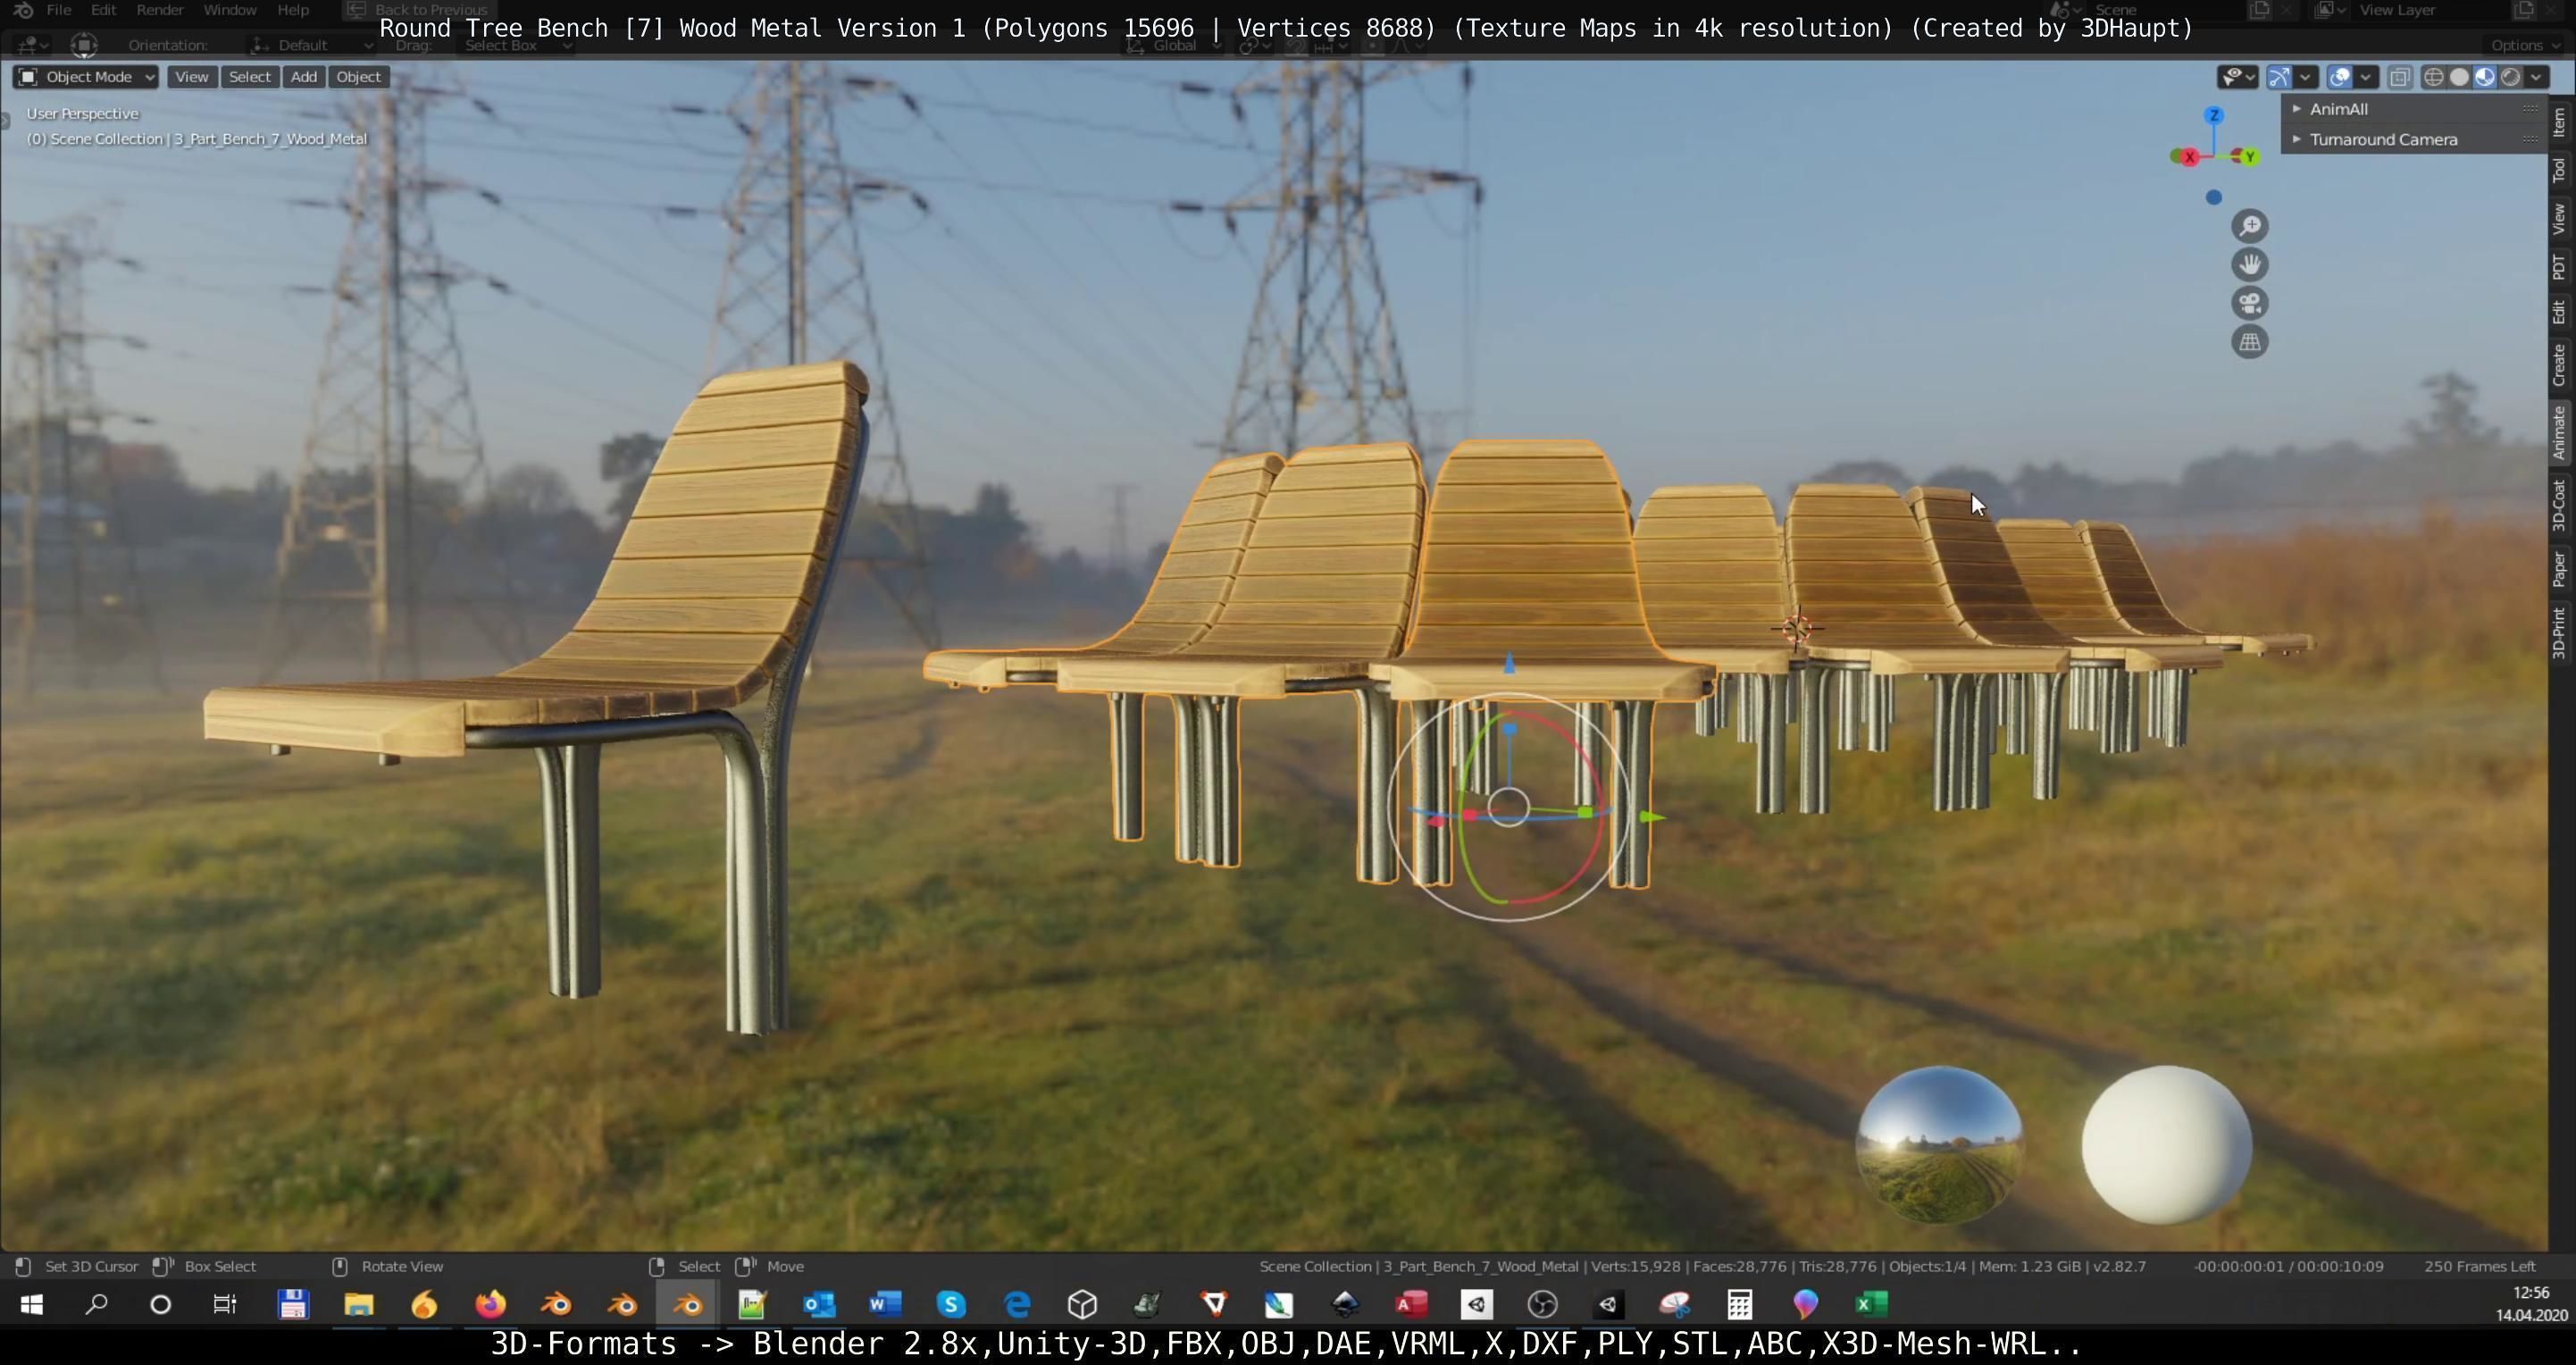The image size is (2576, 1365).
Task: Open the Object Mode dropdown
Action: point(86,77)
